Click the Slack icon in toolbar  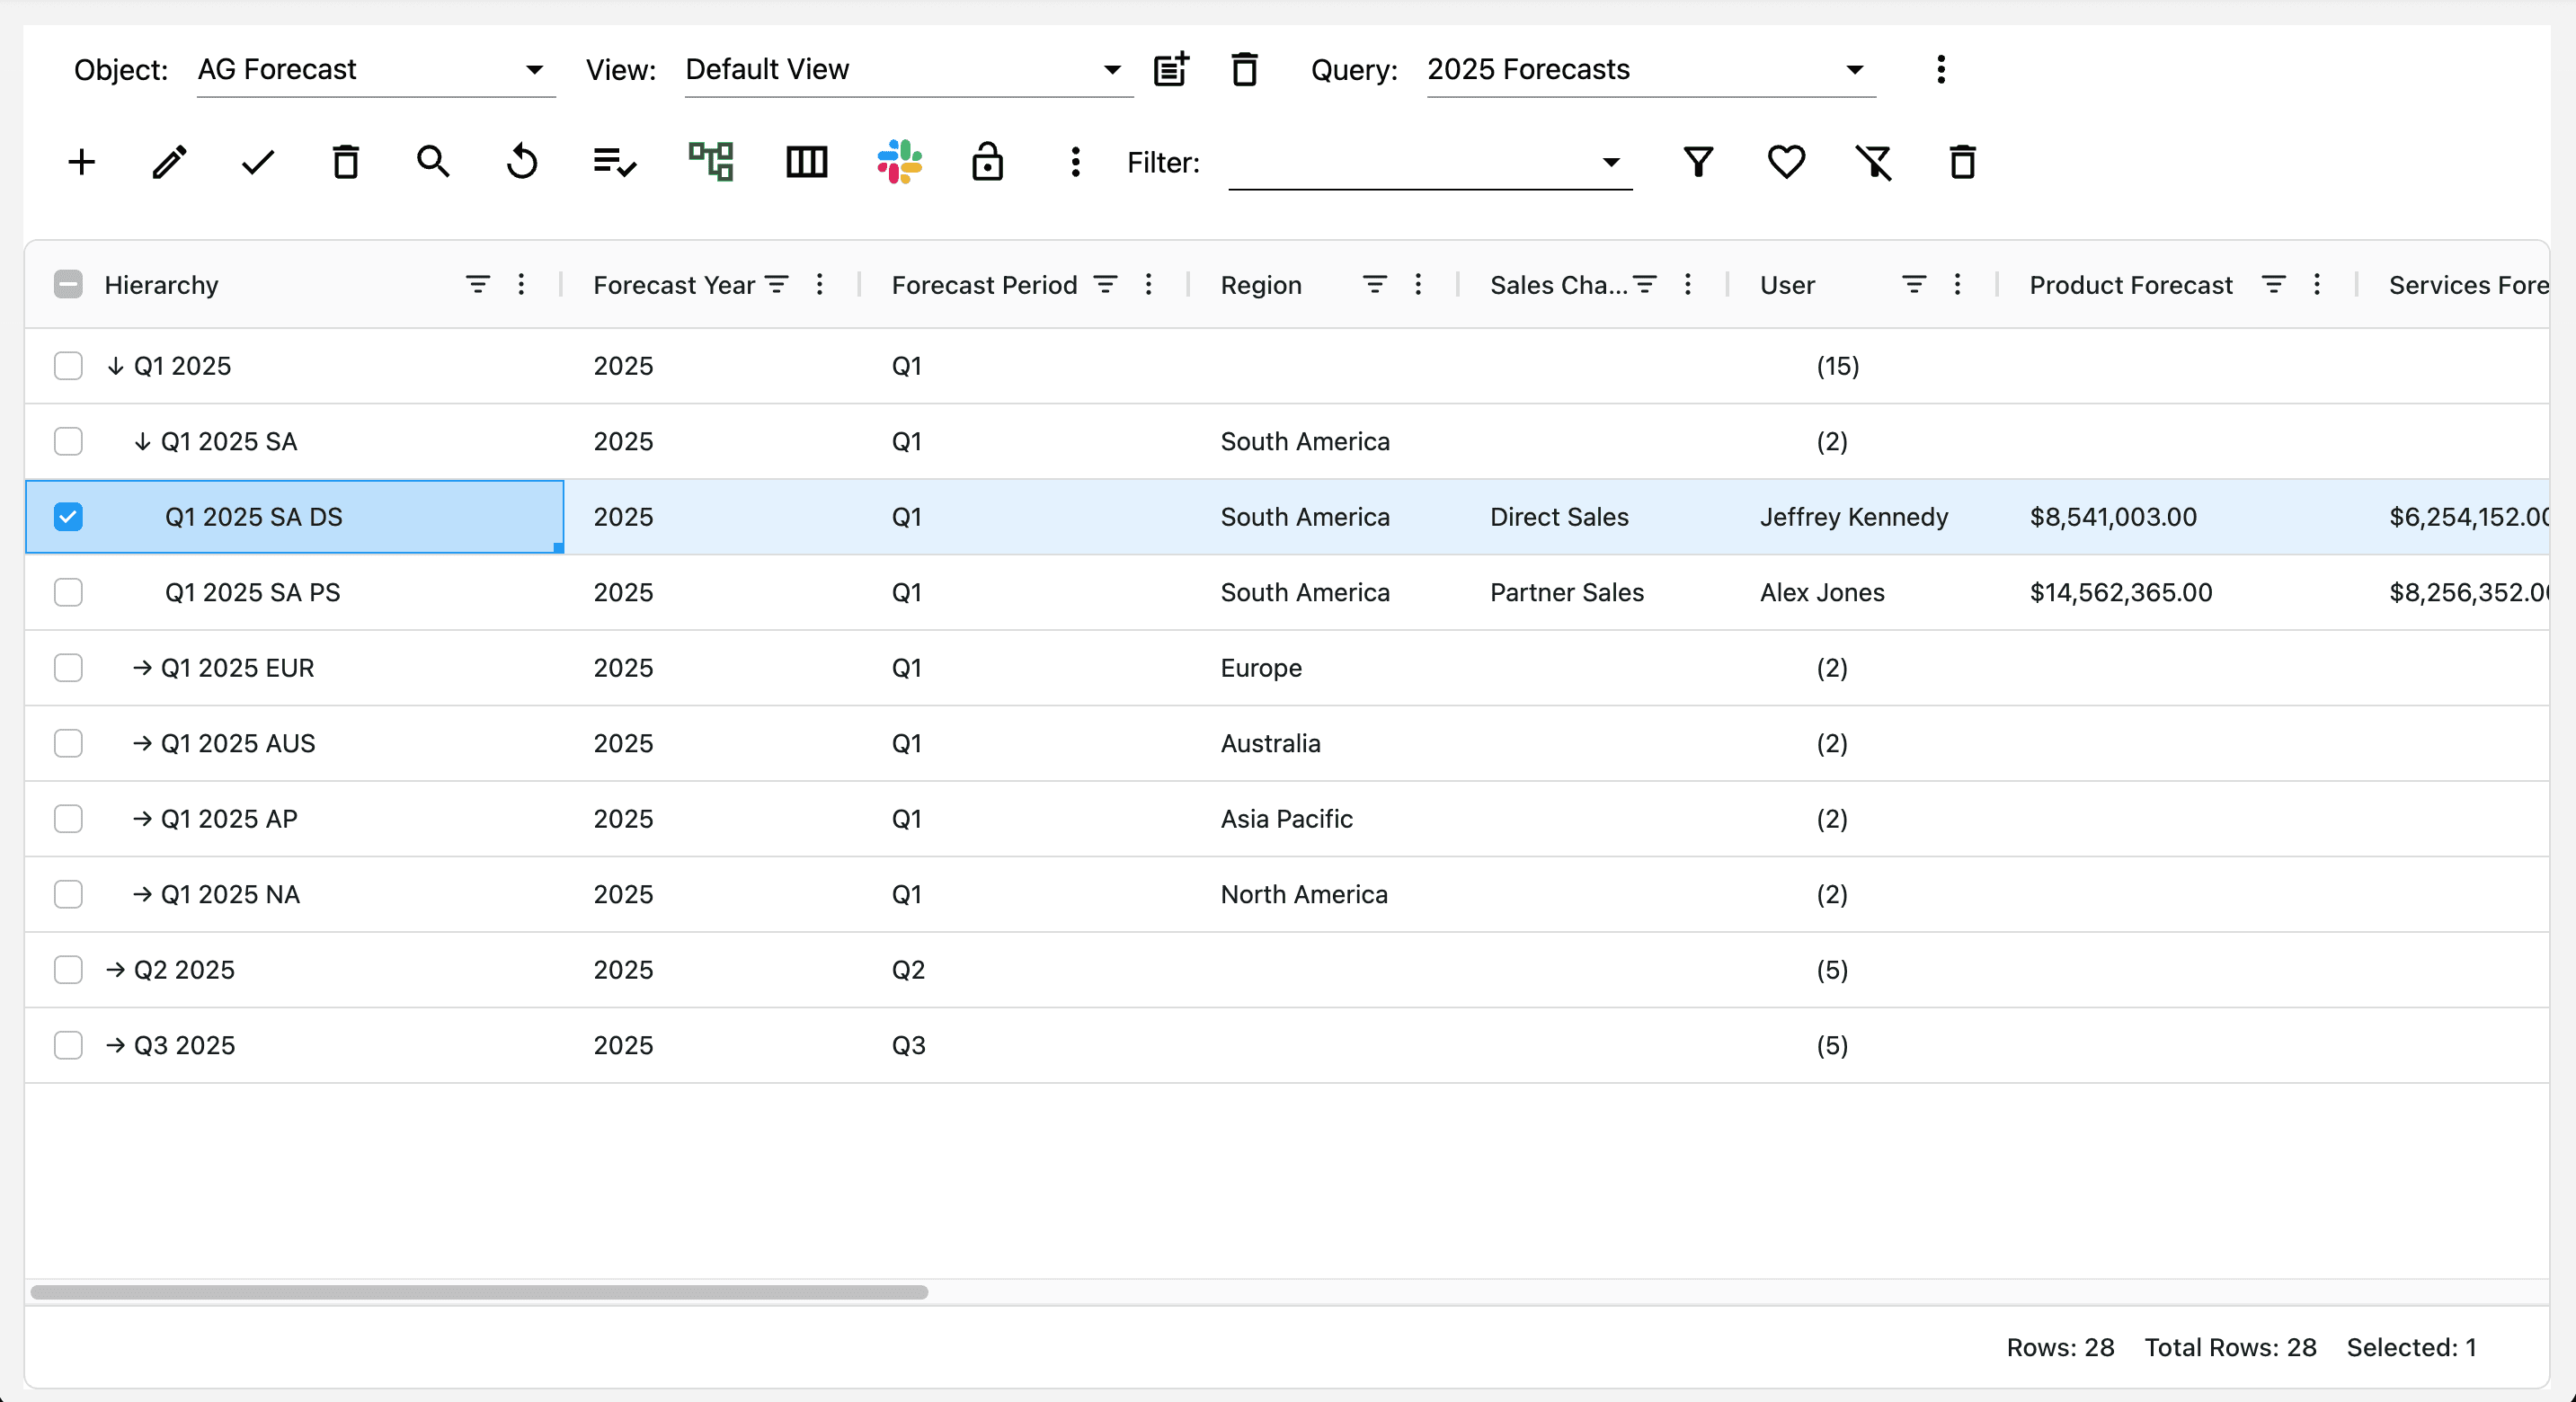click(899, 162)
